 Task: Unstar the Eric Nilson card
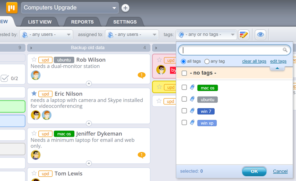[34, 93]
